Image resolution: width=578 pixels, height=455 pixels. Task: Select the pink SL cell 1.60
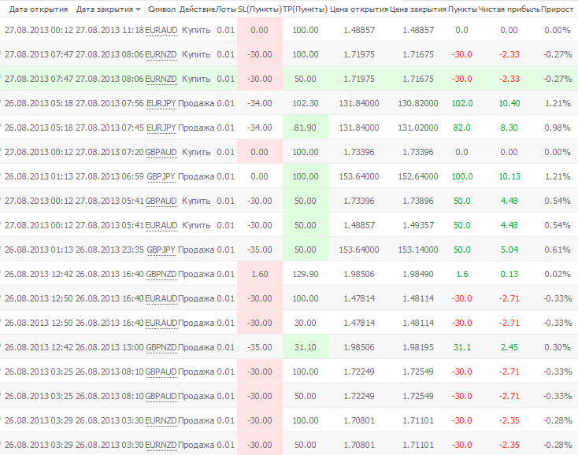260,274
